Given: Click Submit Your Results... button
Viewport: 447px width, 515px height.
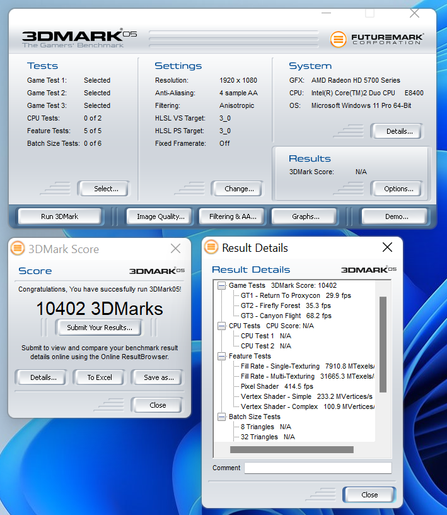Looking at the screenshot, I should [100, 328].
